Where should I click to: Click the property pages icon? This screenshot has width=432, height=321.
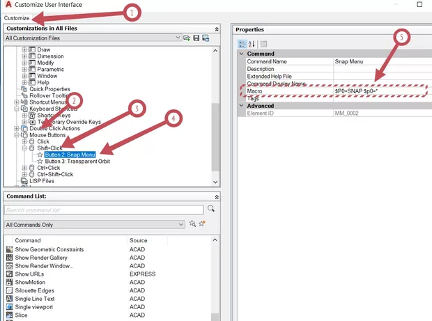coord(263,44)
